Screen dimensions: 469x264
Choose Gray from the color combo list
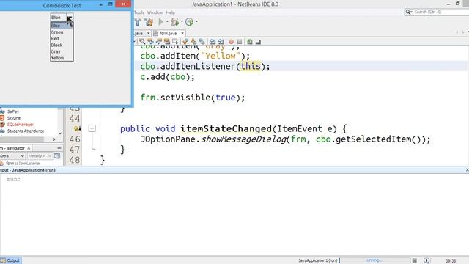click(62, 51)
